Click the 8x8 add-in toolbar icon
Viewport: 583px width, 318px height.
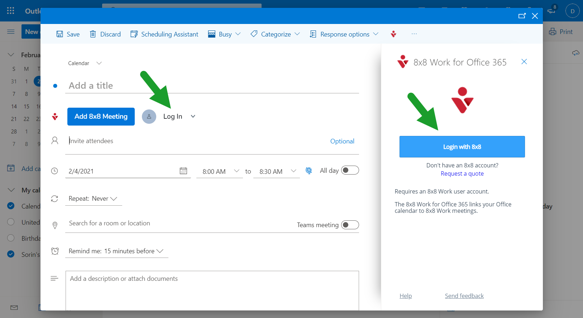coord(393,34)
